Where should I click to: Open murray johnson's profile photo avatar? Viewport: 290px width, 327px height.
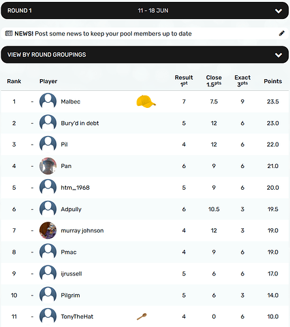pyautogui.click(x=48, y=231)
